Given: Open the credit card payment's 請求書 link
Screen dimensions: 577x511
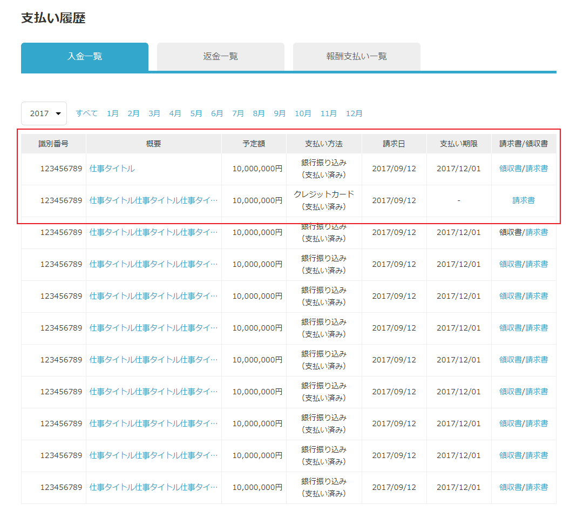Looking at the screenshot, I should 523,200.
